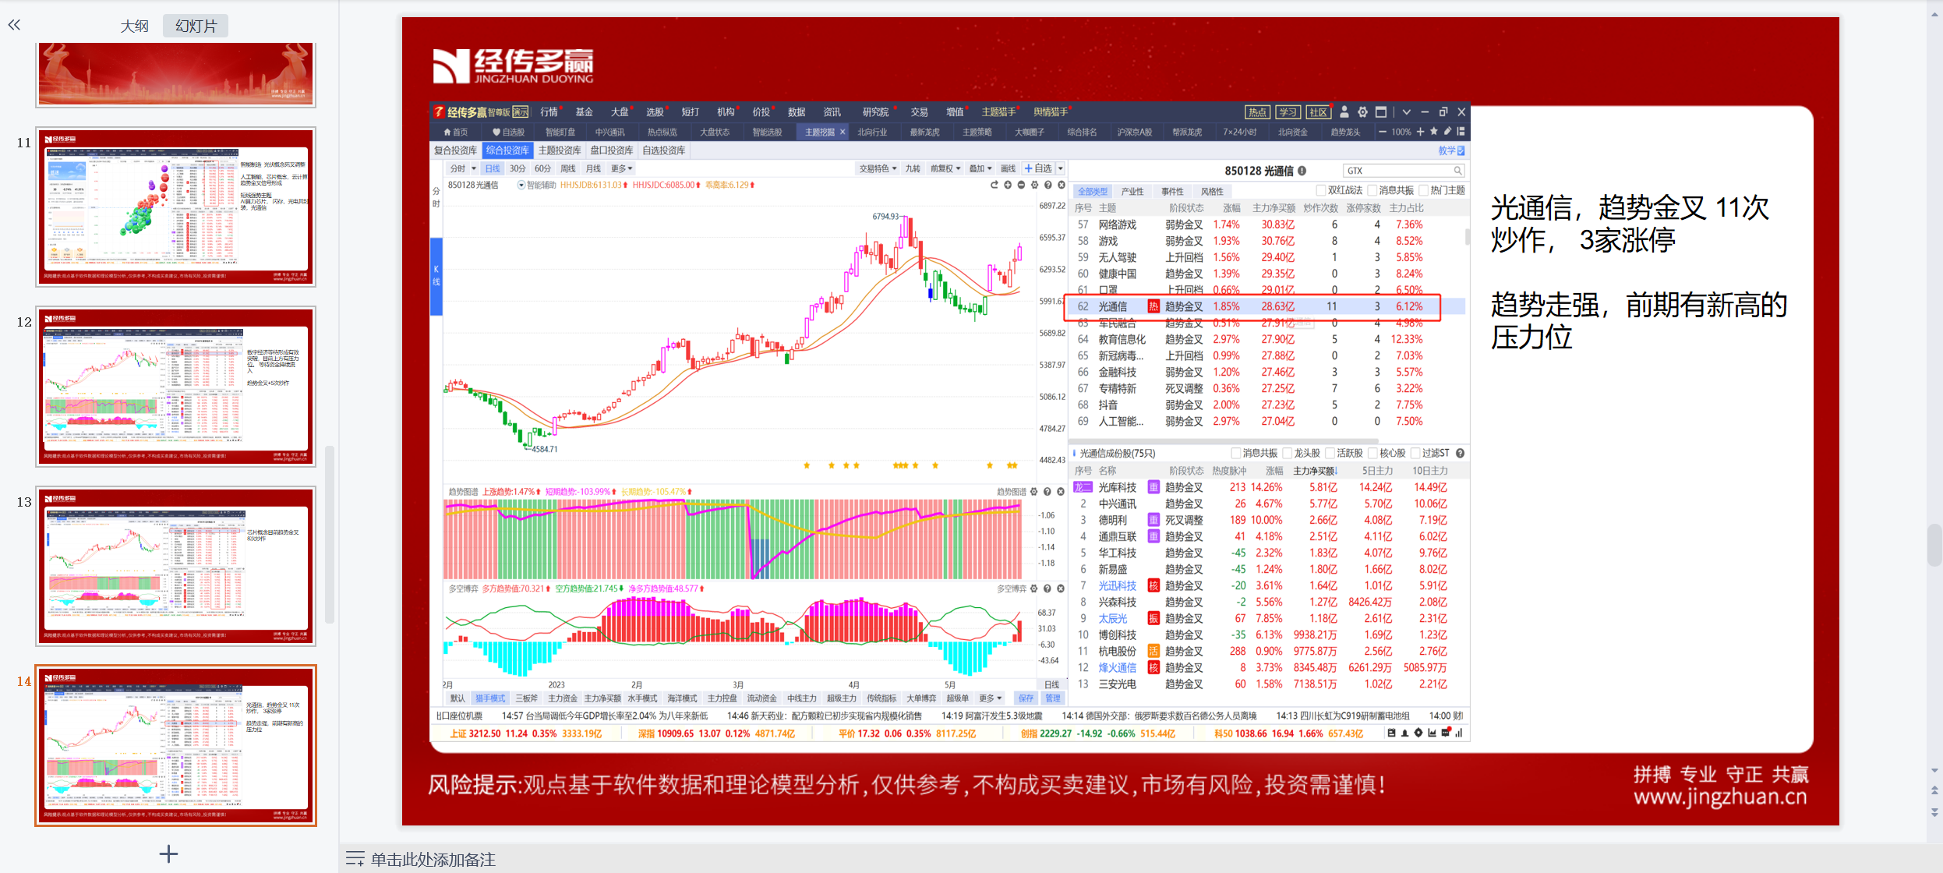Enable the 过滤ST checkbox
The image size is (1943, 873).
click(x=1415, y=453)
